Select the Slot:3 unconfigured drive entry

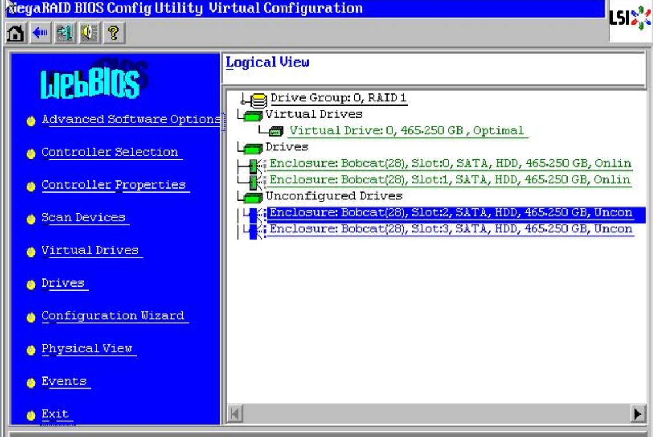[451, 229]
